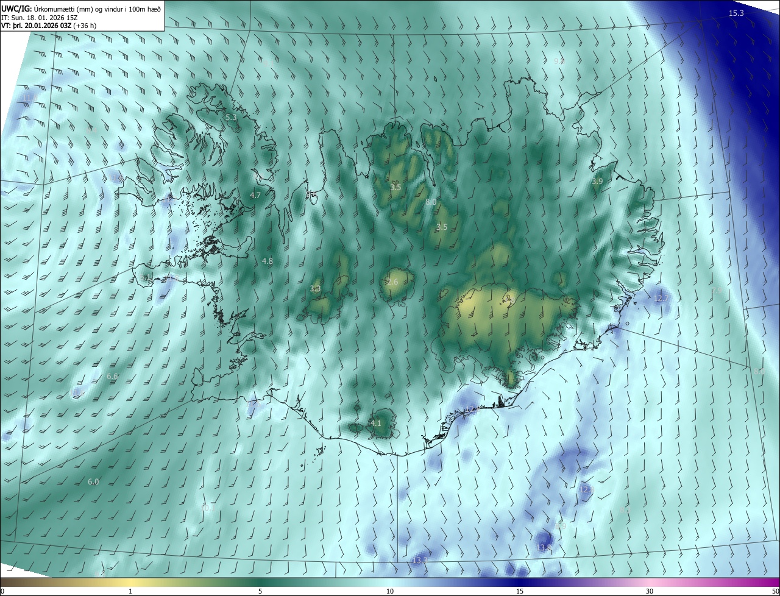Click the 30 label on the color scale

coord(650,591)
